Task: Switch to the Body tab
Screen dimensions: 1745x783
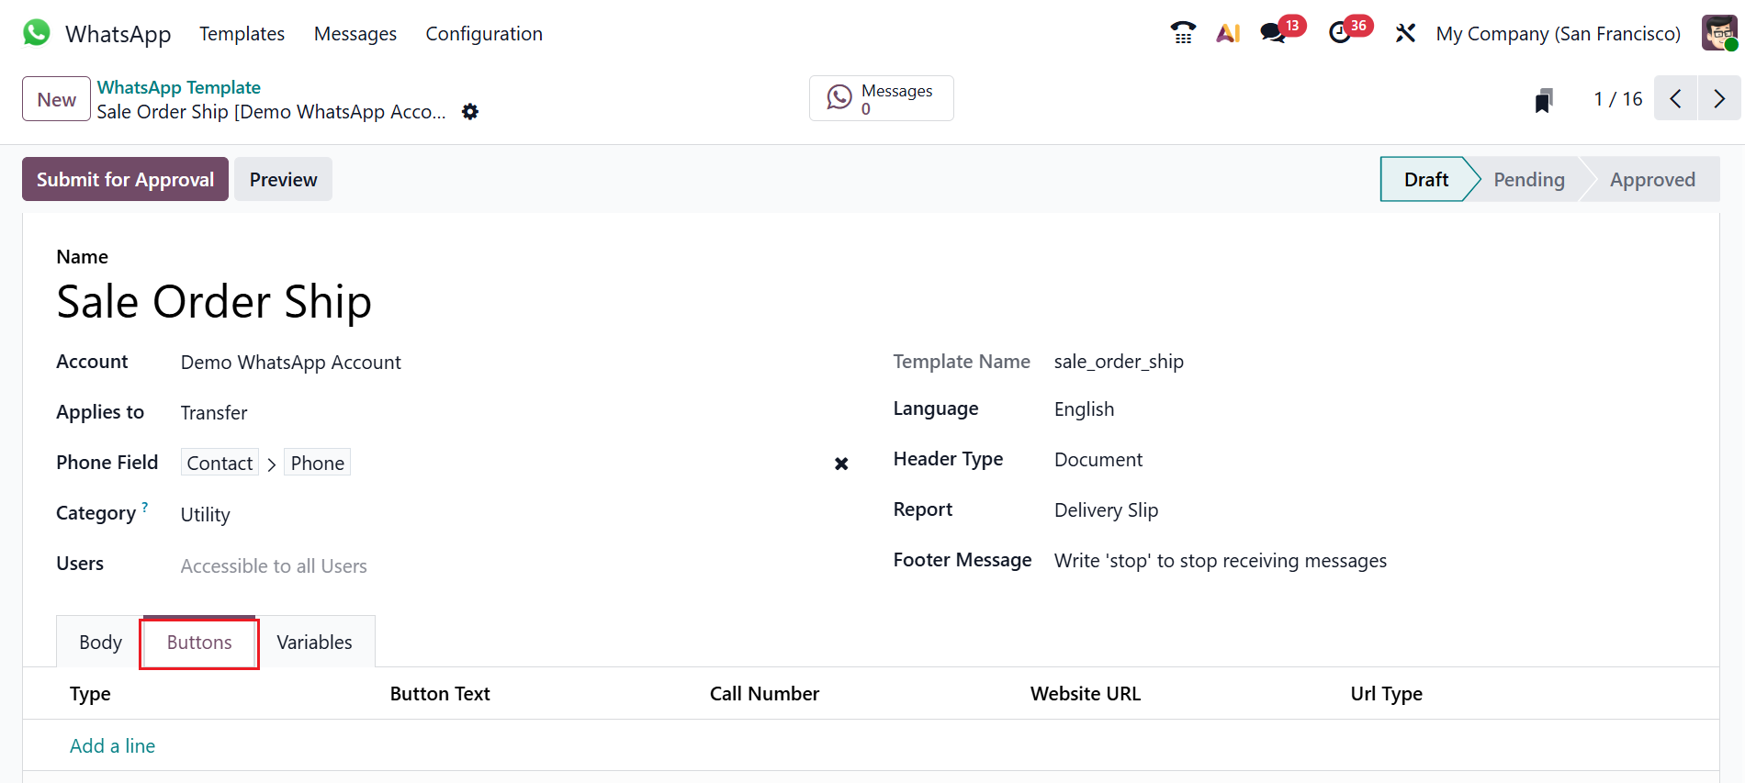Action: pos(100,643)
